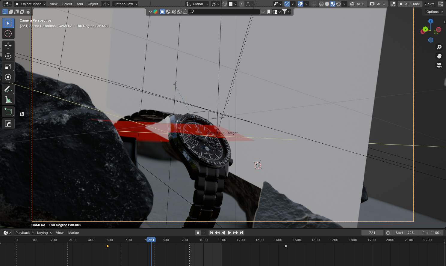Click the AF-Track focus button
446x266 pixels.
point(409,4)
